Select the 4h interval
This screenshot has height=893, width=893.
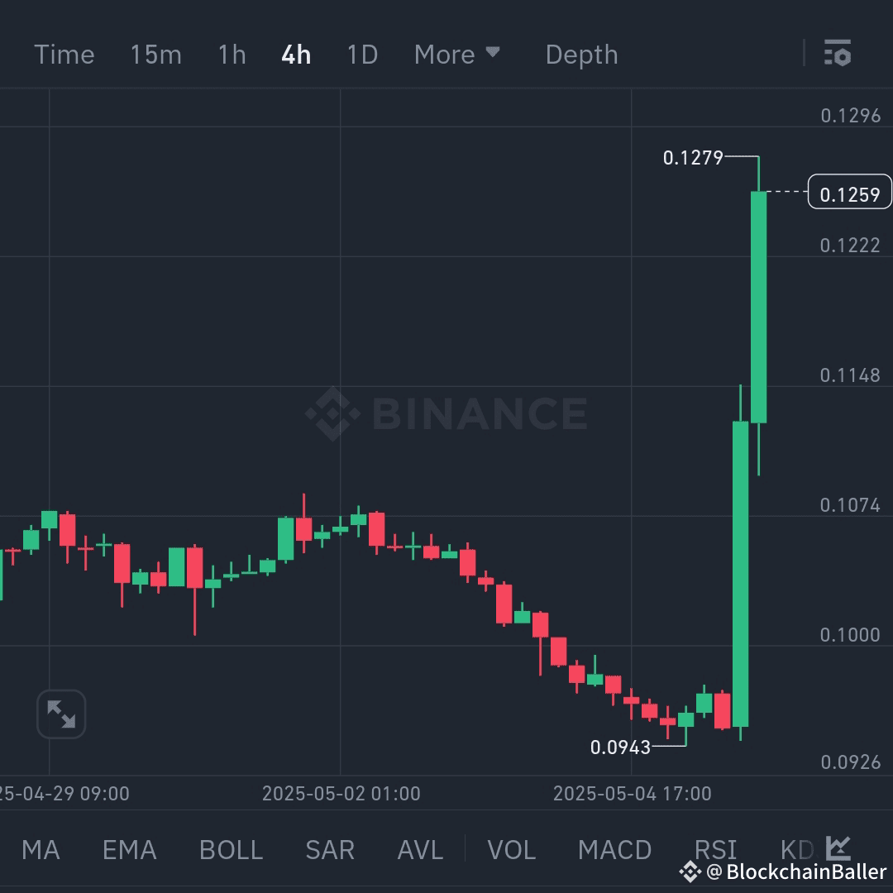[295, 54]
